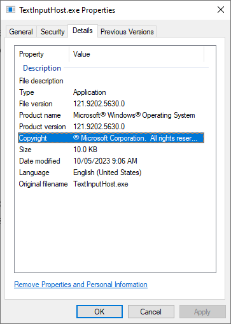
Task: Select the File version row
Action: coord(111,104)
